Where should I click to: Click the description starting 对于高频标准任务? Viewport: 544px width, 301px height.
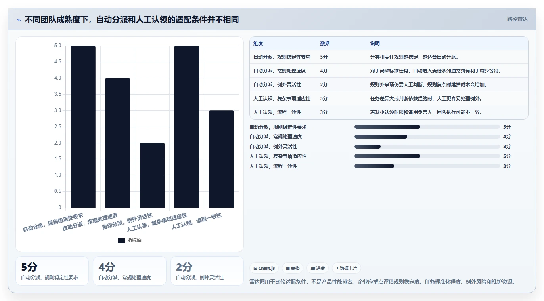(436, 71)
